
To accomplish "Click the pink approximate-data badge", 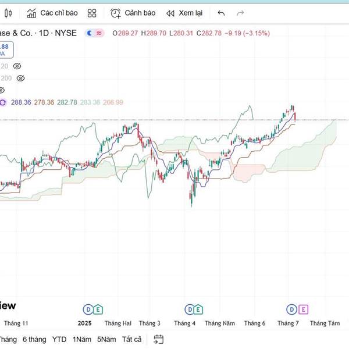I will (x=99, y=33).
